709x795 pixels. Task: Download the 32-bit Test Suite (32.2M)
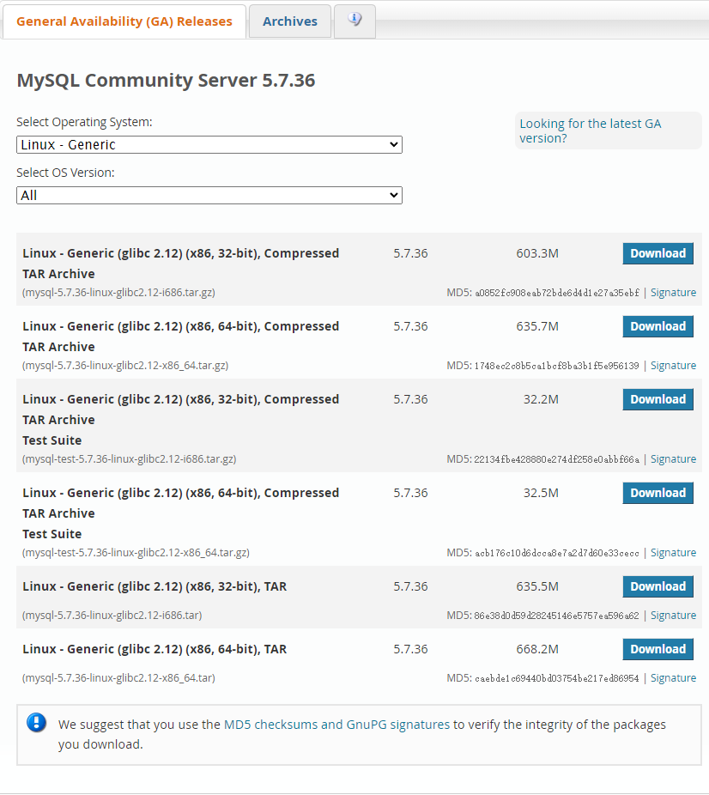[x=657, y=399]
